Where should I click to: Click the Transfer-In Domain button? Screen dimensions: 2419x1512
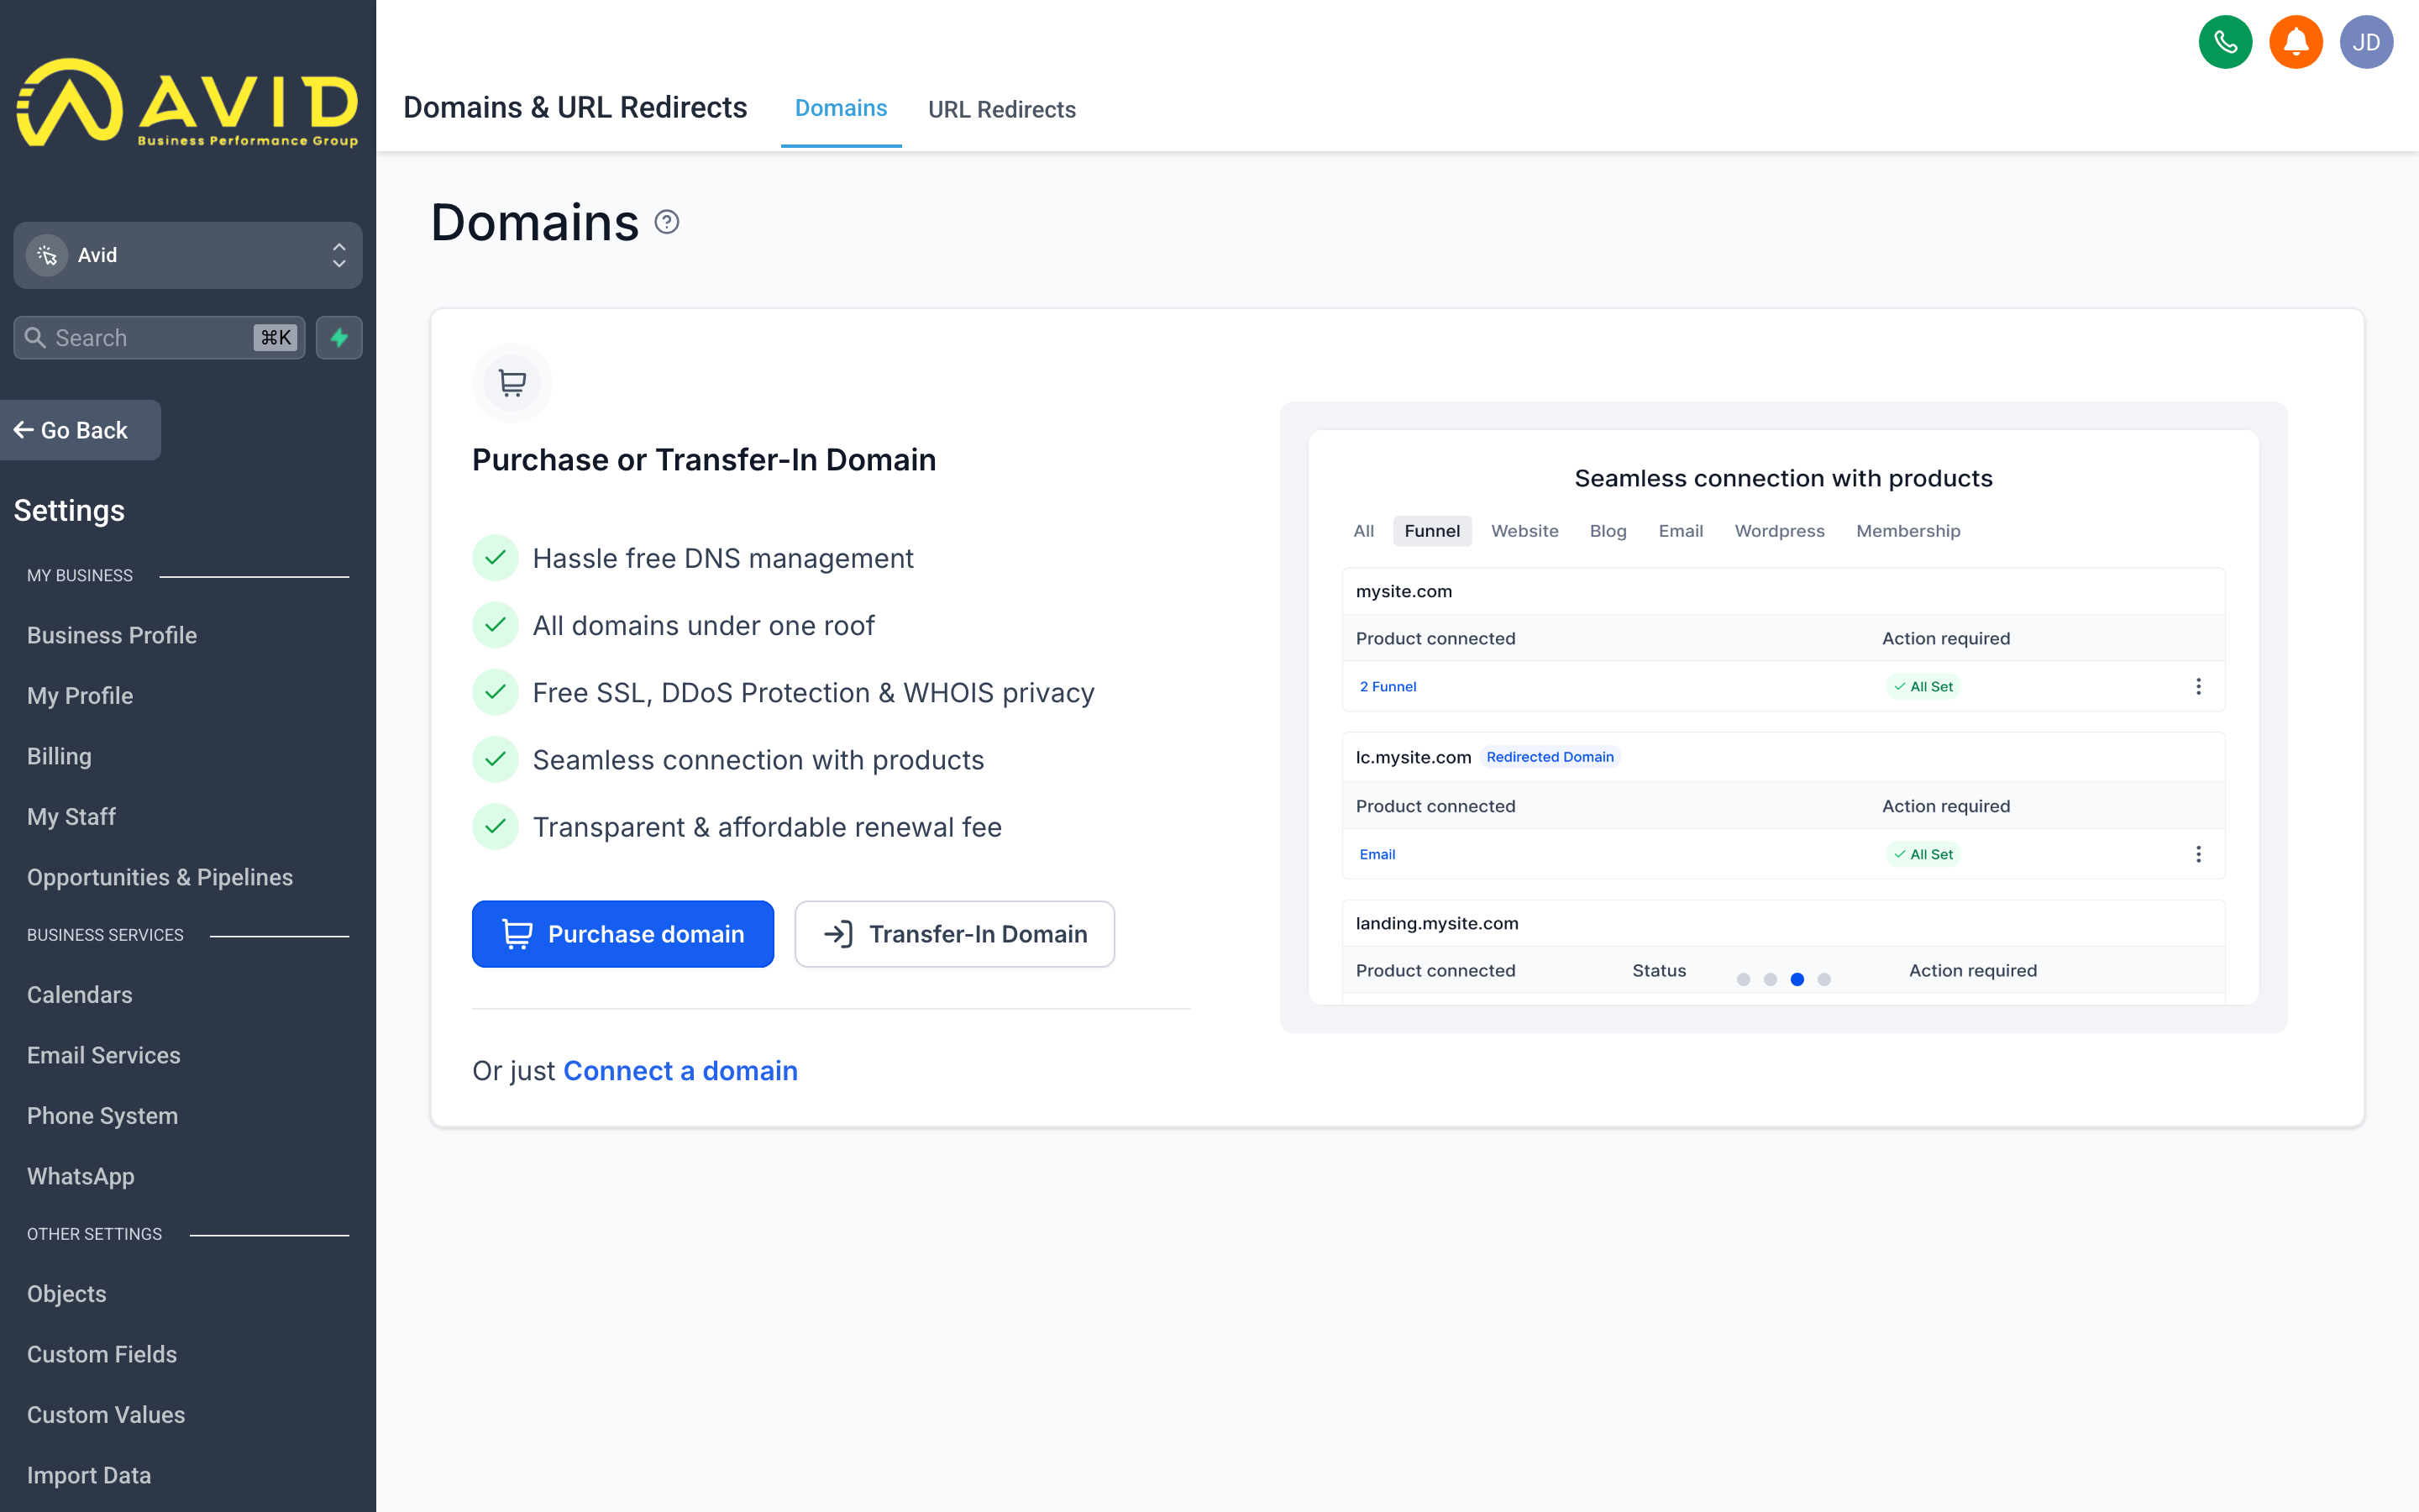(x=955, y=934)
